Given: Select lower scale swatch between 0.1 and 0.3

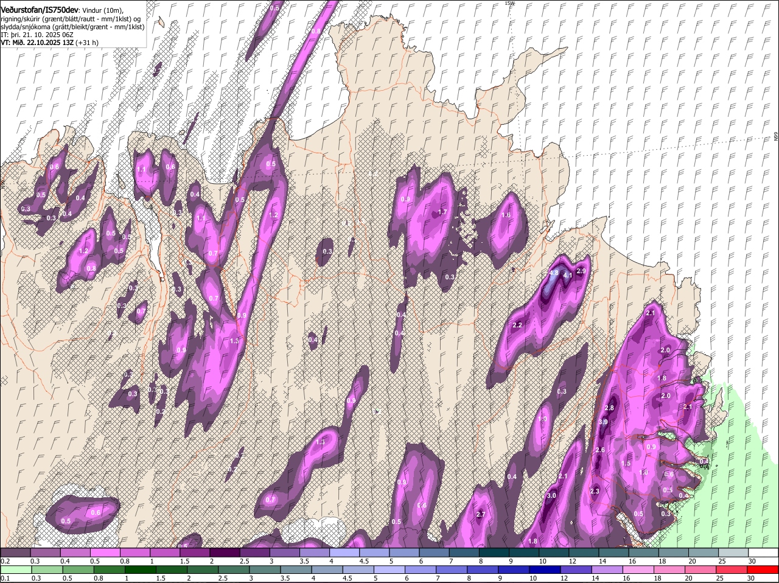Looking at the screenshot, I should click(x=15, y=570).
